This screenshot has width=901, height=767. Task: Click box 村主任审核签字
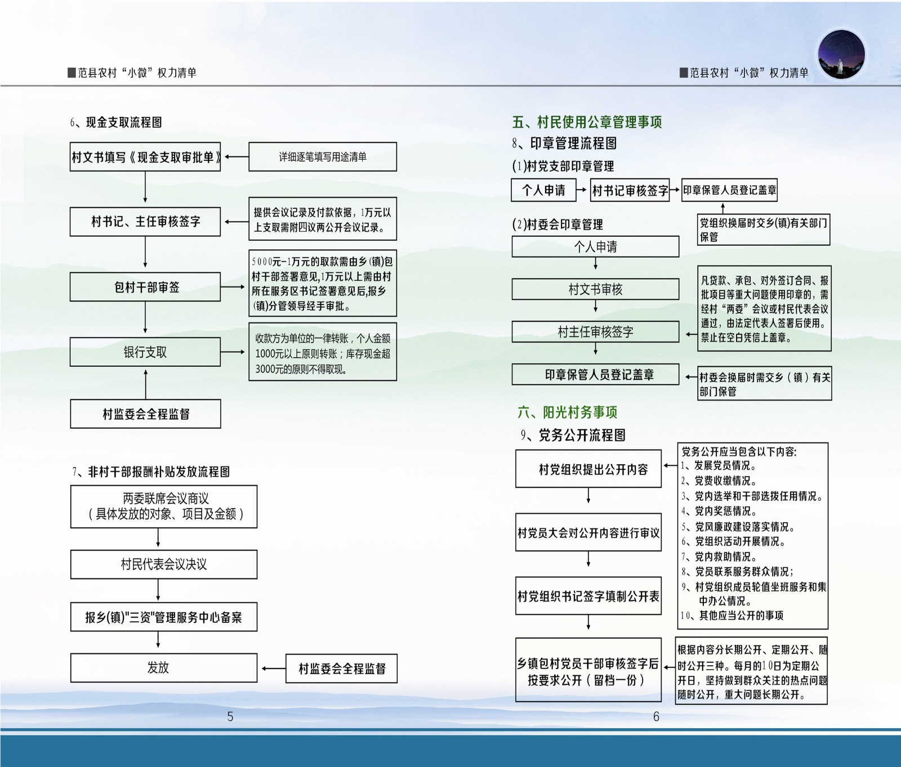click(595, 332)
